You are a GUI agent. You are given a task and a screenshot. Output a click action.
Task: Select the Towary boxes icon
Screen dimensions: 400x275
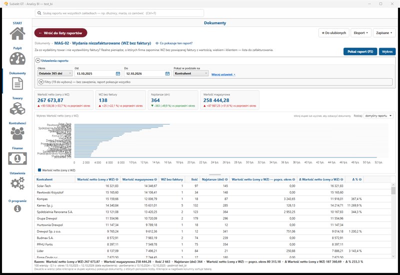[x=17, y=108]
